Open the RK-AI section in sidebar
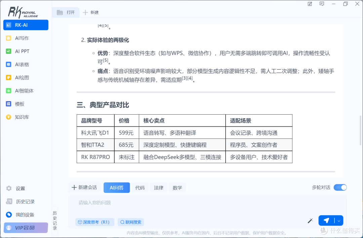 (x=26, y=25)
